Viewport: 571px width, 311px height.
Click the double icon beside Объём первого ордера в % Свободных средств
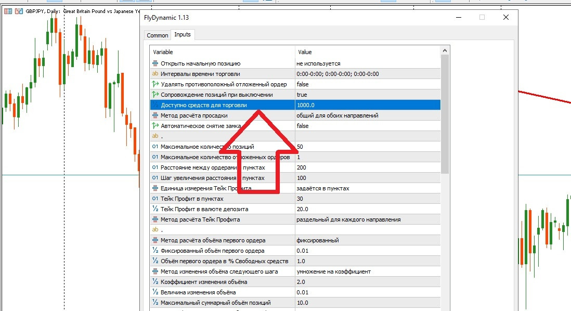pyautogui.click(x=155, y=261)
